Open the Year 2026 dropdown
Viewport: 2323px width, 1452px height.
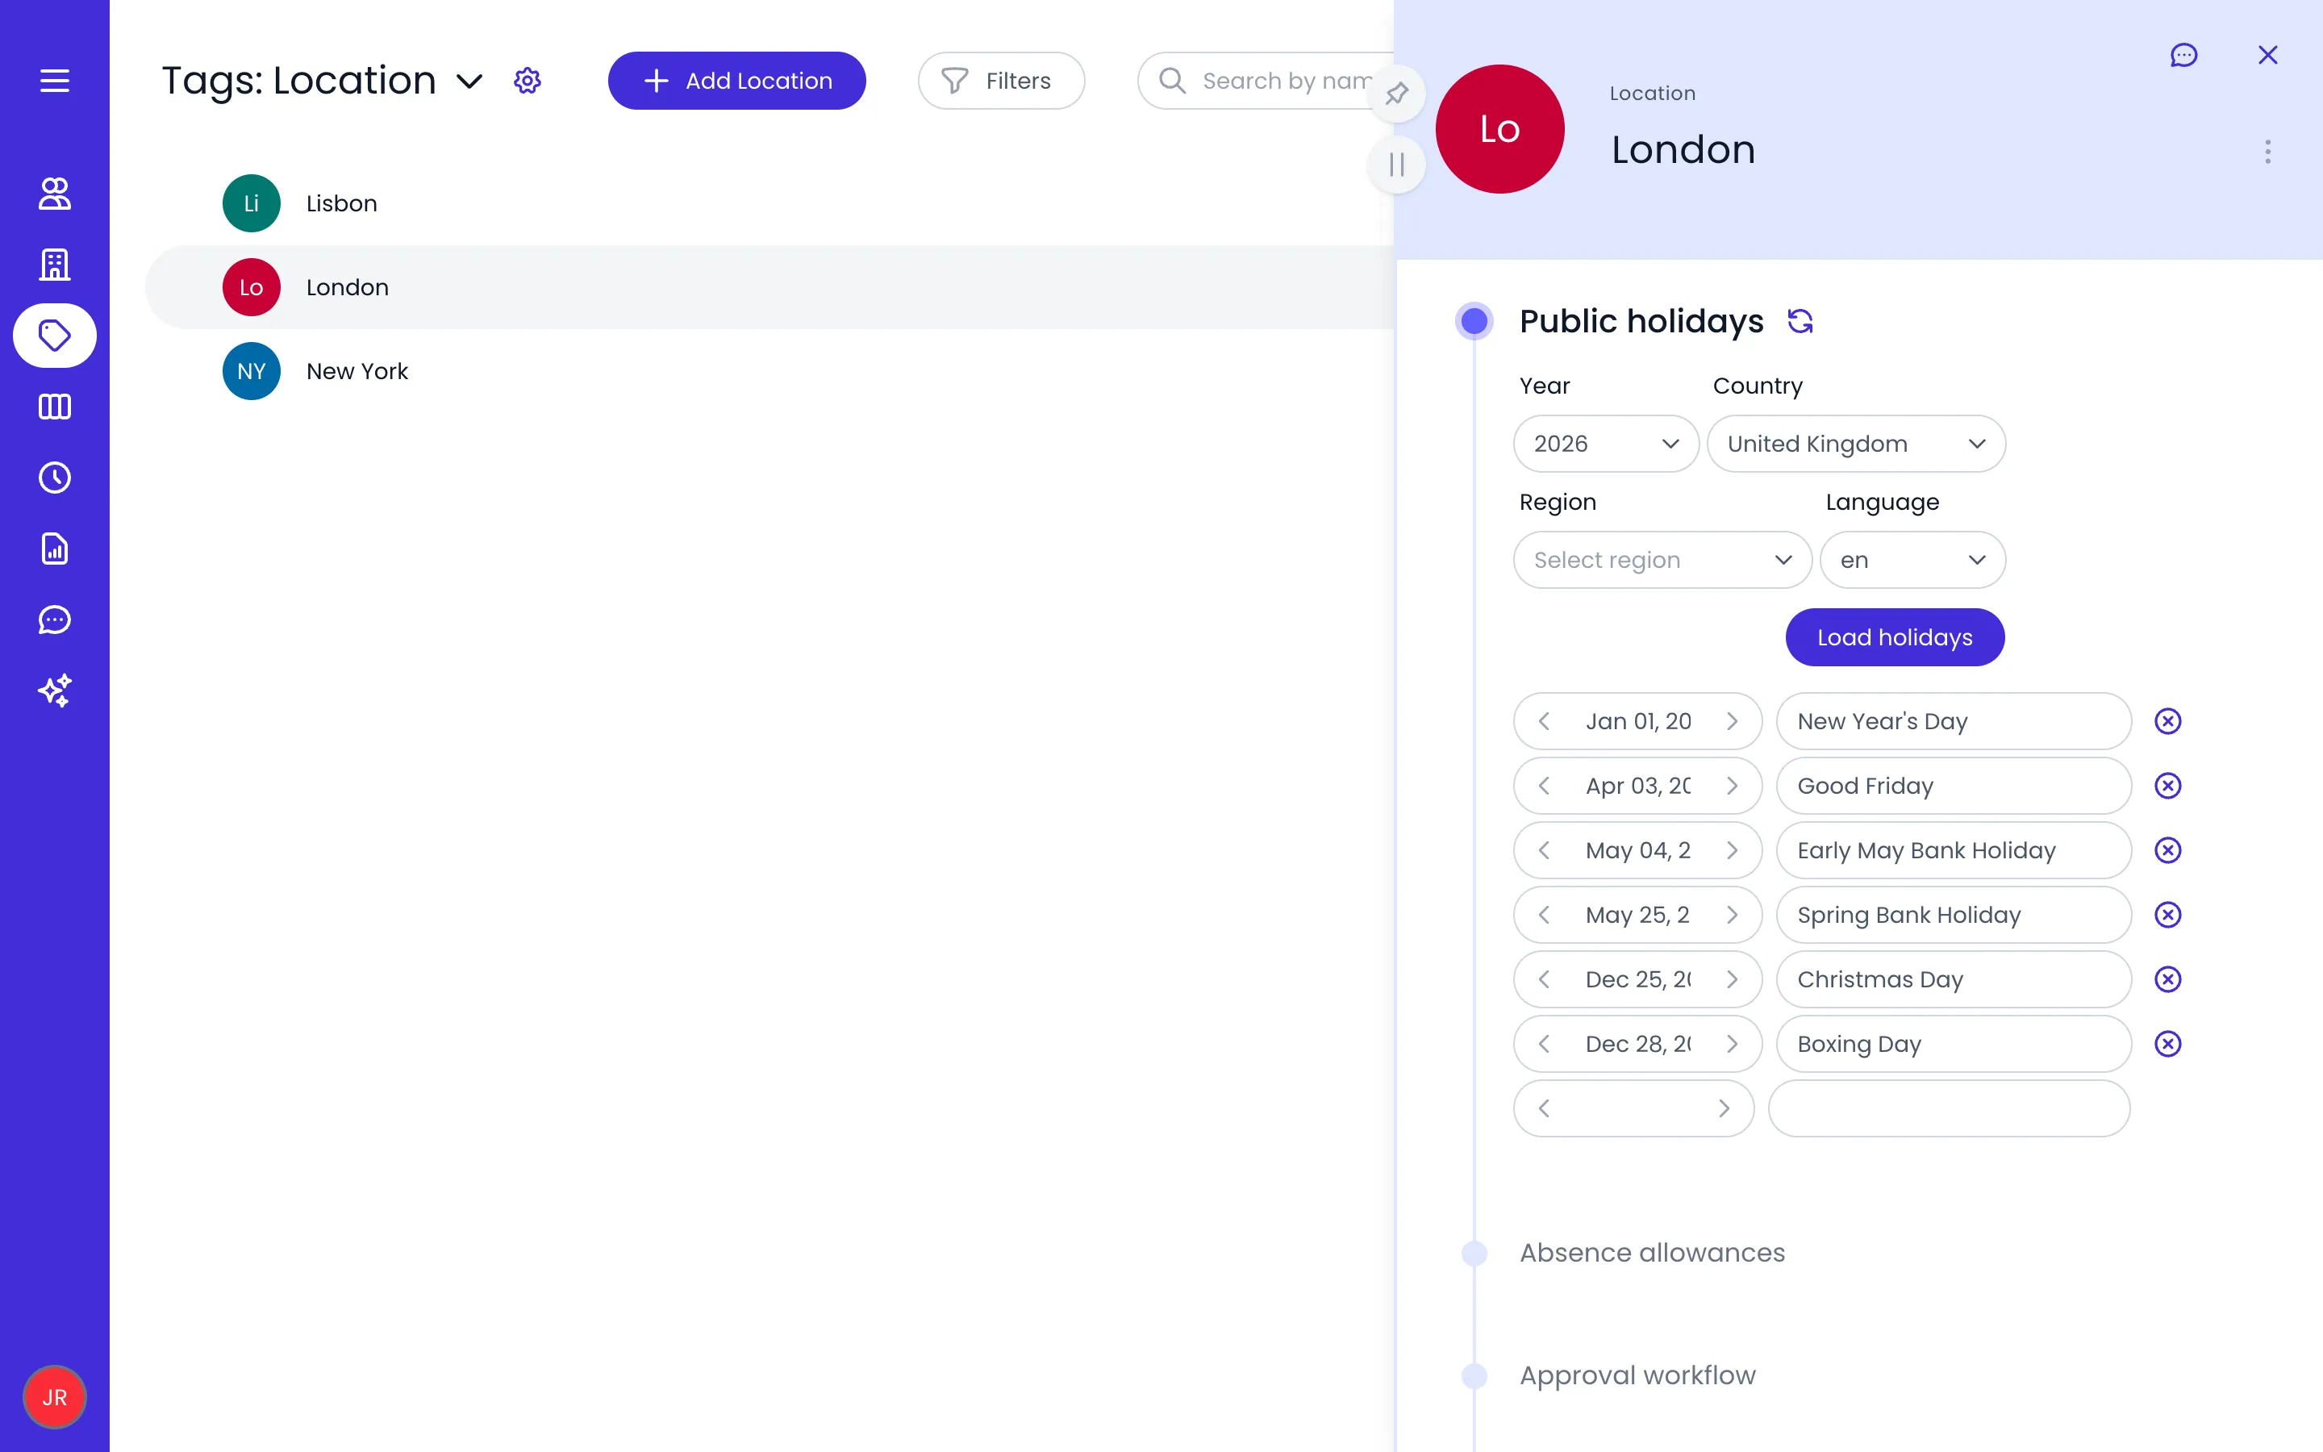(1606, 444)
